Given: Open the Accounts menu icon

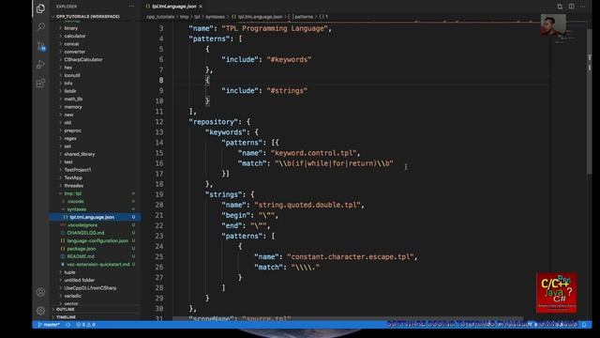Looking at the screenshot, I should coord(40,292).
